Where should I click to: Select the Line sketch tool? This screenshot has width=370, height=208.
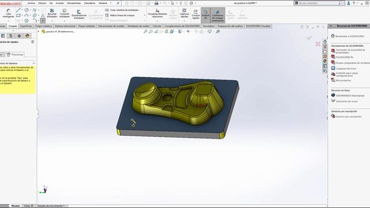[x=18, y=10]
